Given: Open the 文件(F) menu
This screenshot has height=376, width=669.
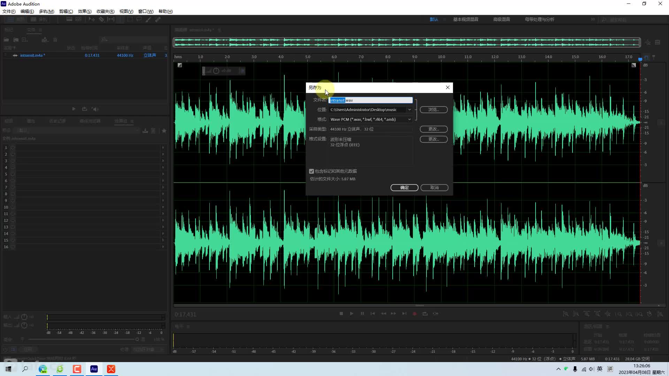Looking at the screenshot, I should pyautogui.click(x=9, y=11).
